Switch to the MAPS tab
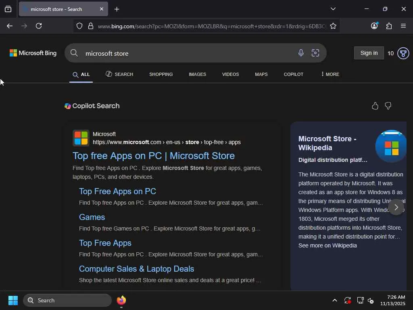 click(261, 74)
